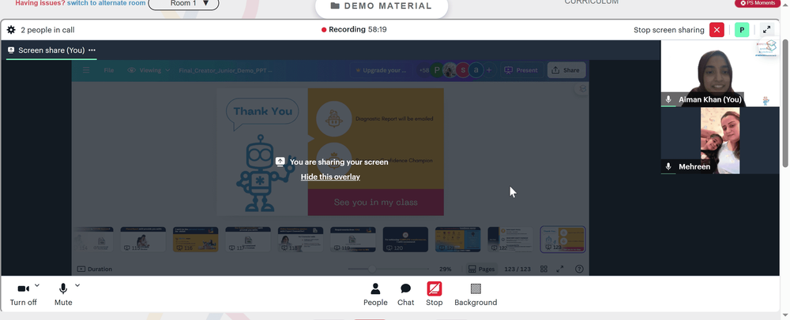Select slide thumbnail 116

pyautogui.click(x=195, y=239)
